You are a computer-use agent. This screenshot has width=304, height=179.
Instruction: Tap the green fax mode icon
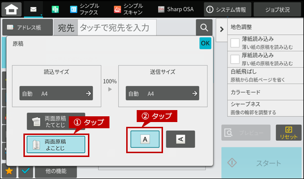(x=55, y=9)
